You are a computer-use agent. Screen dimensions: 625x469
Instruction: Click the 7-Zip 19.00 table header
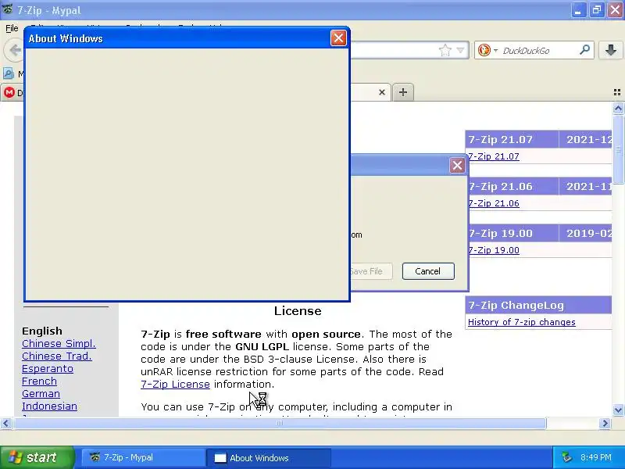pyautogui.click(x=512, y=233)
